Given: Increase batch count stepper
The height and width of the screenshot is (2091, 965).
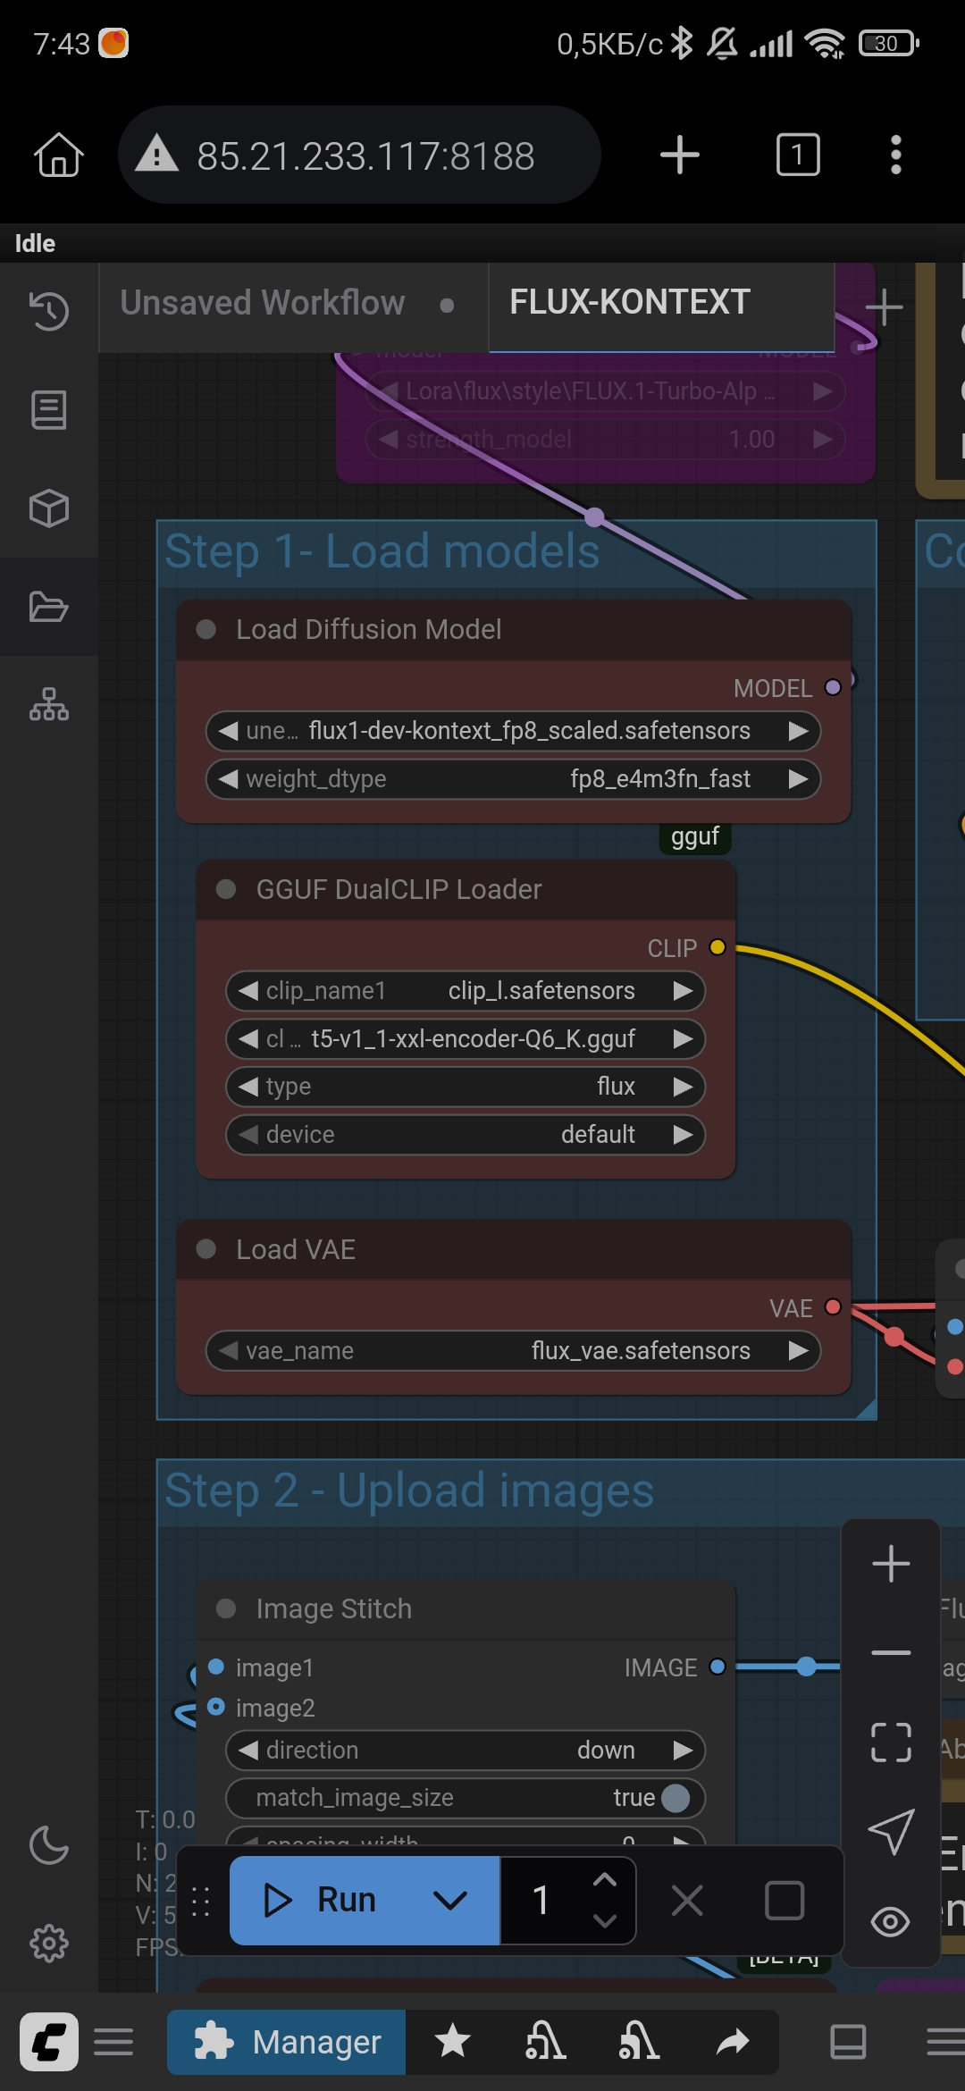Looking at the screenshot, I should (605, 1880).
